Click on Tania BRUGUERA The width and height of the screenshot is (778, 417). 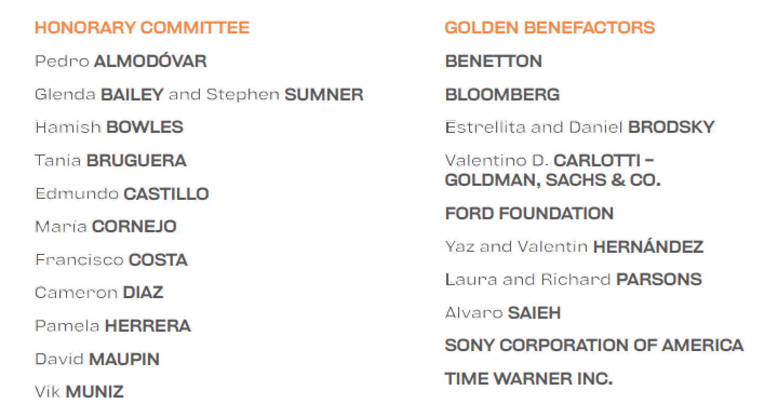point(111,161)
